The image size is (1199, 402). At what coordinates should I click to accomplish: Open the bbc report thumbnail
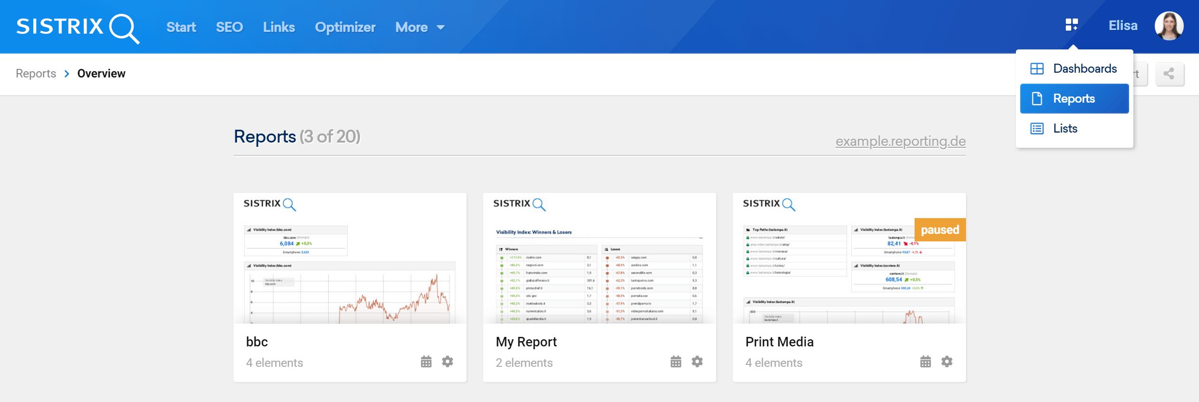tap(350, 259)
